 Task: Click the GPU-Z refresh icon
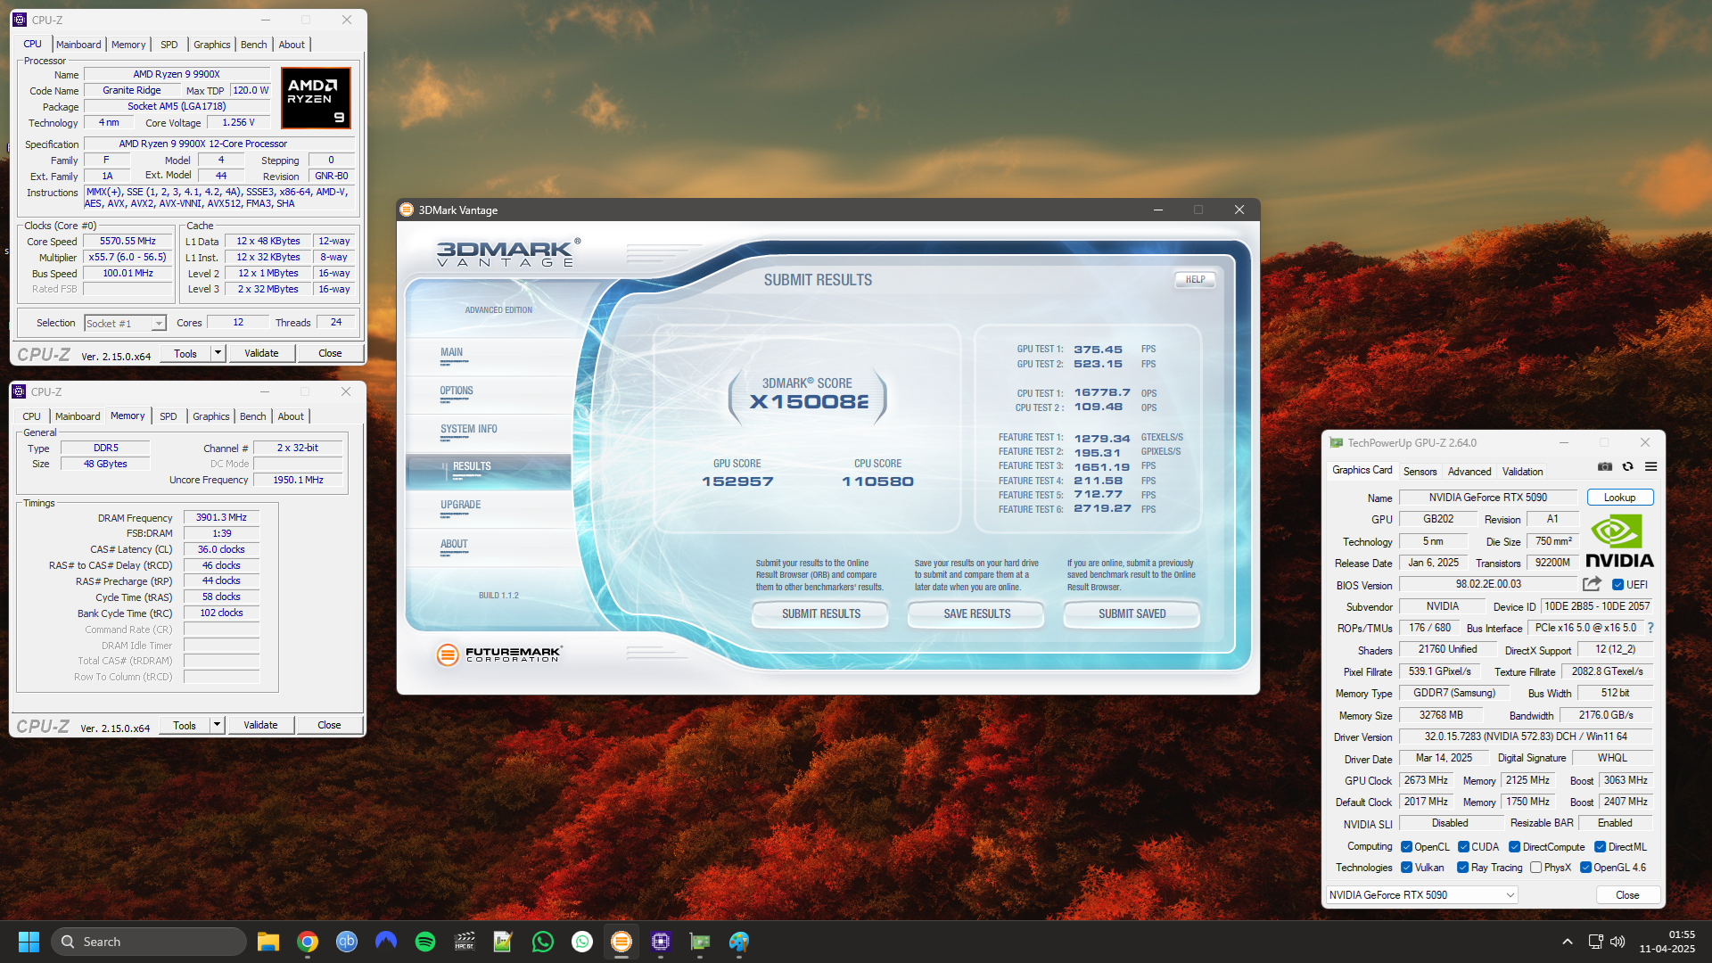tap(1627, 466)
